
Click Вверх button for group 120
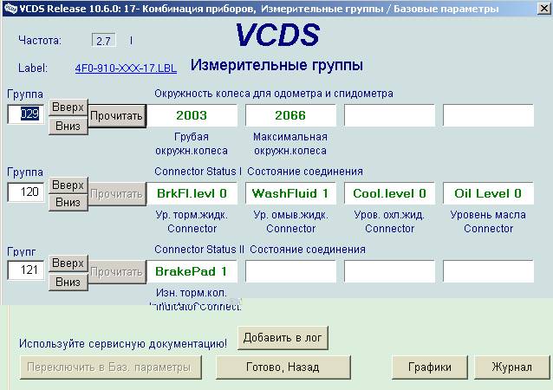pos(68,185)
